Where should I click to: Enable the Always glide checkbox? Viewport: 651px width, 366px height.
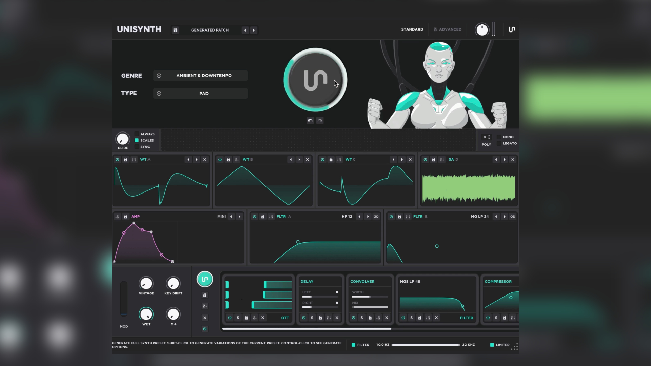(x=137, y=134)
